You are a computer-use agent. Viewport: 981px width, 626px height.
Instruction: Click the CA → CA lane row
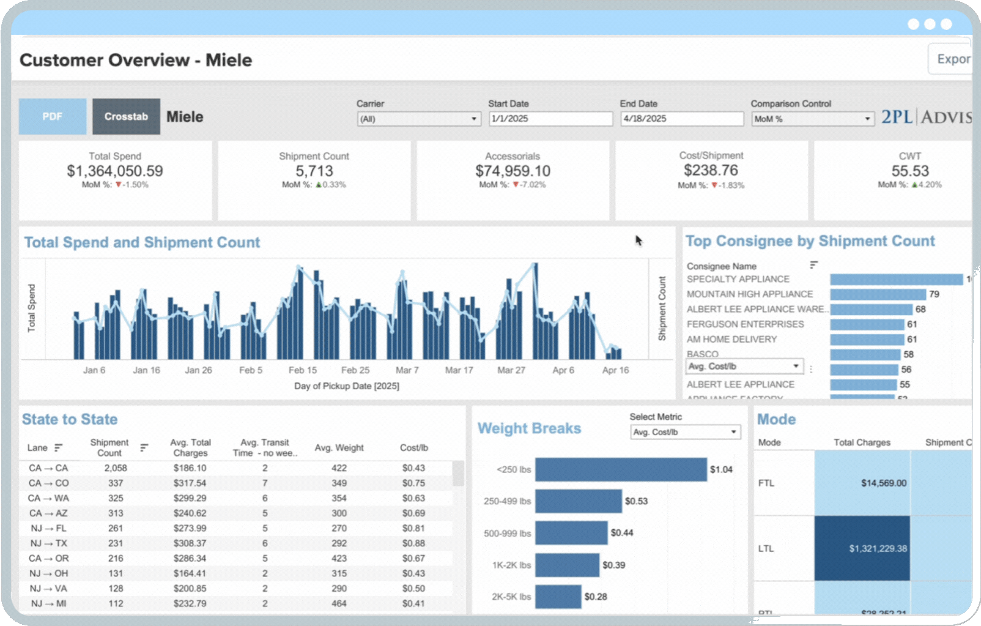point(237,468)
